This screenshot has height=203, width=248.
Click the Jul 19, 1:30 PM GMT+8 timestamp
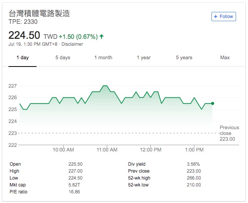pyautogui.click(x=33, y=44)
